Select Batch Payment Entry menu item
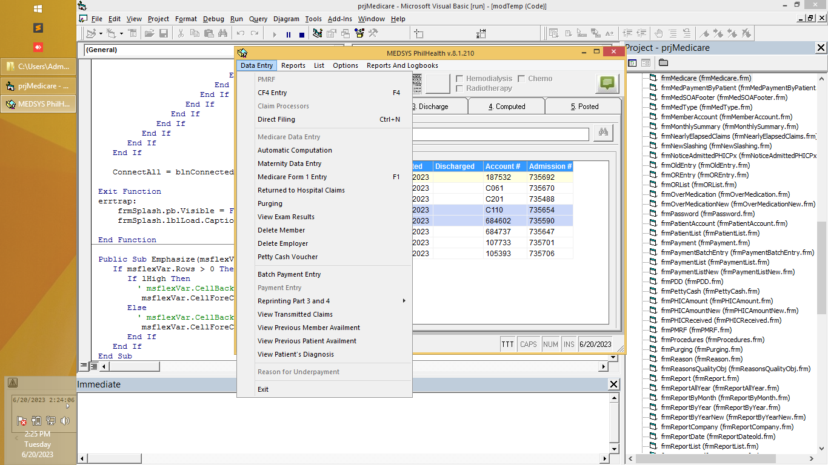This screenshot has width=828, height=465. click(289, 274)
